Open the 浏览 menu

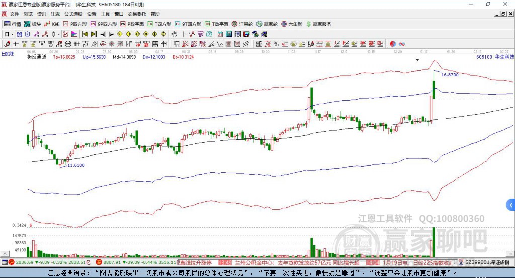pyautogui.click(x=28, y=14)
